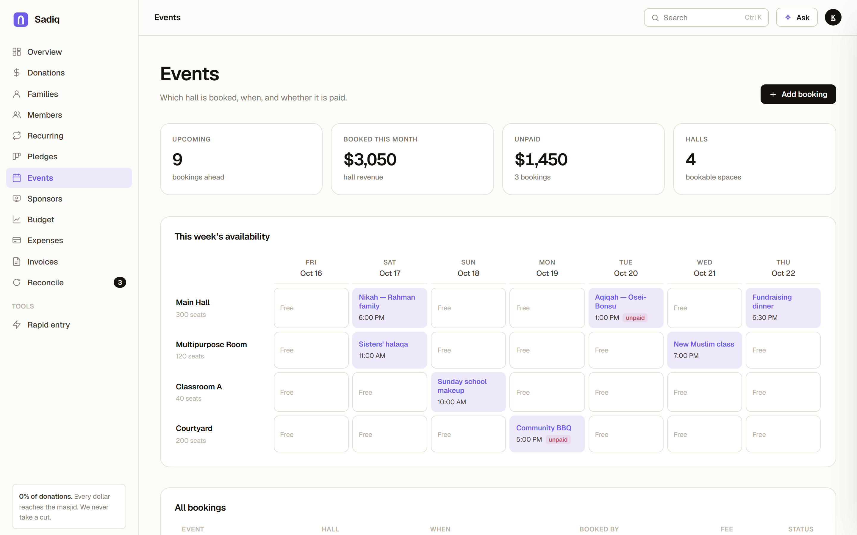Viewport: 857px width, 535px height.
Task: Open the Overview page
Action: (x=69, y=52)
